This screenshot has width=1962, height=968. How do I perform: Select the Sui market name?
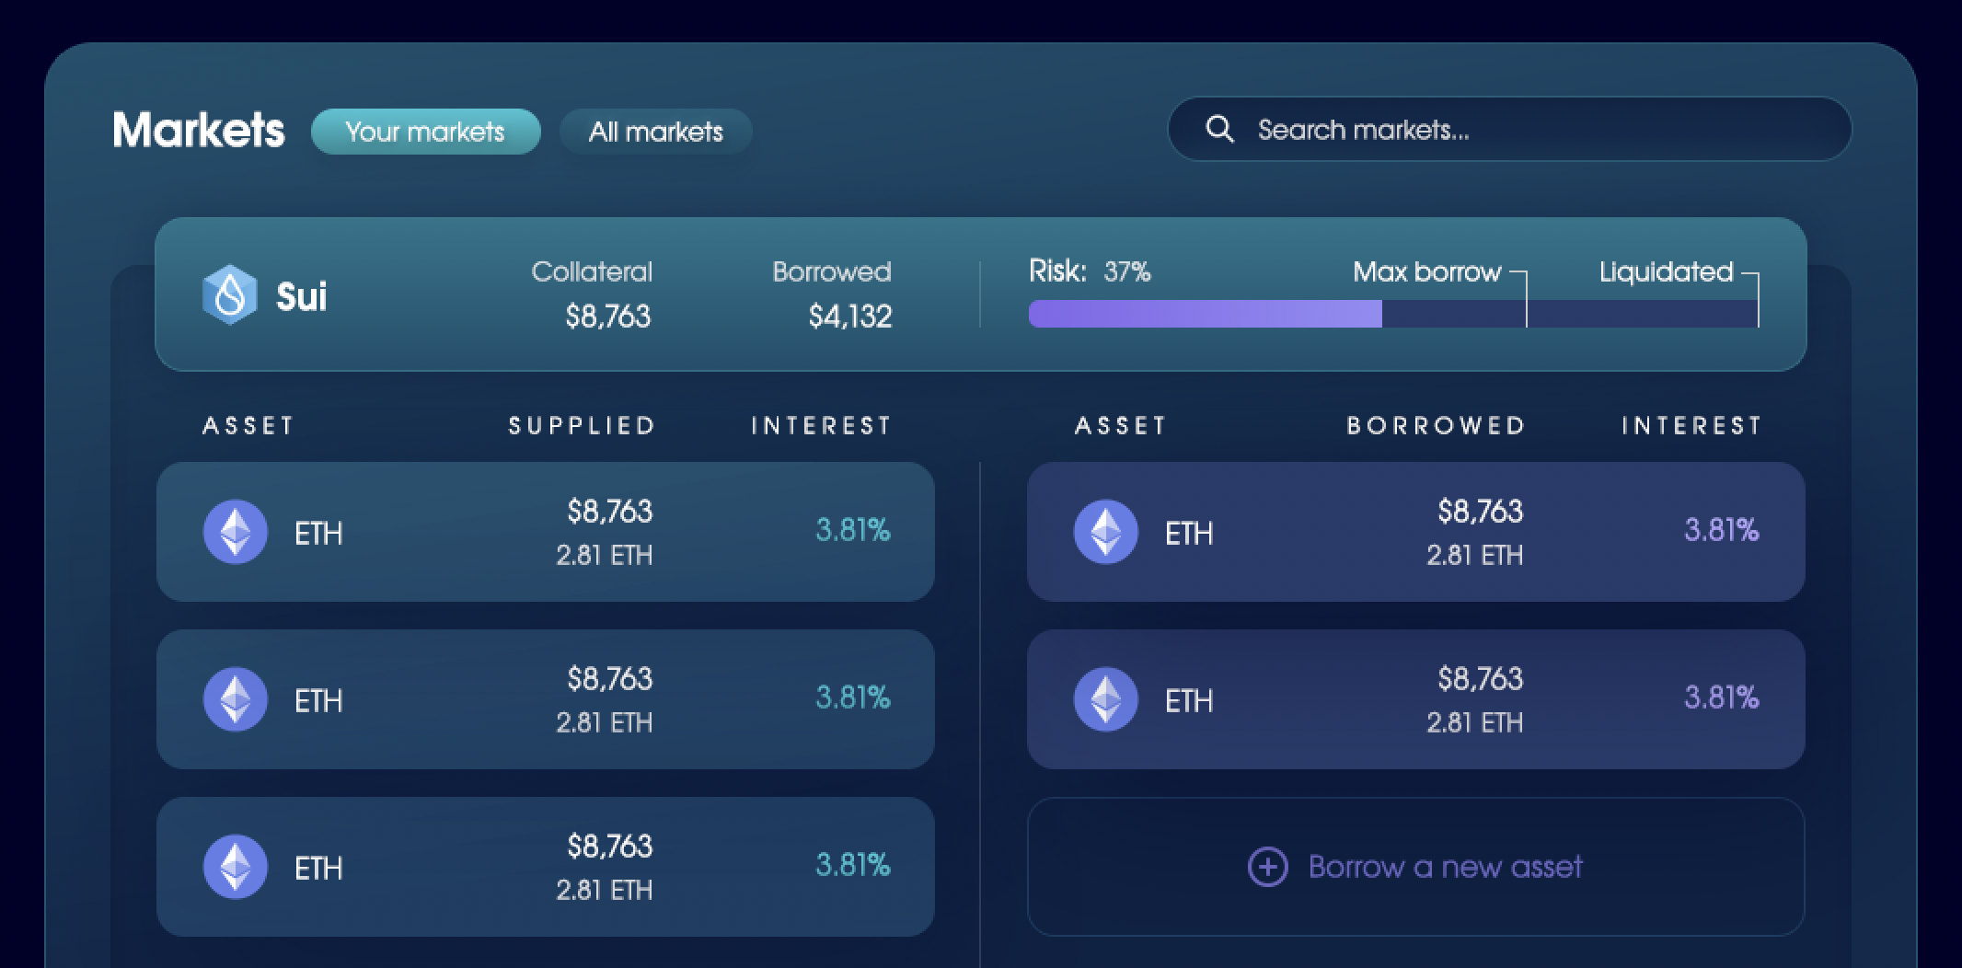pyautogui.click(x=302, y=296)
